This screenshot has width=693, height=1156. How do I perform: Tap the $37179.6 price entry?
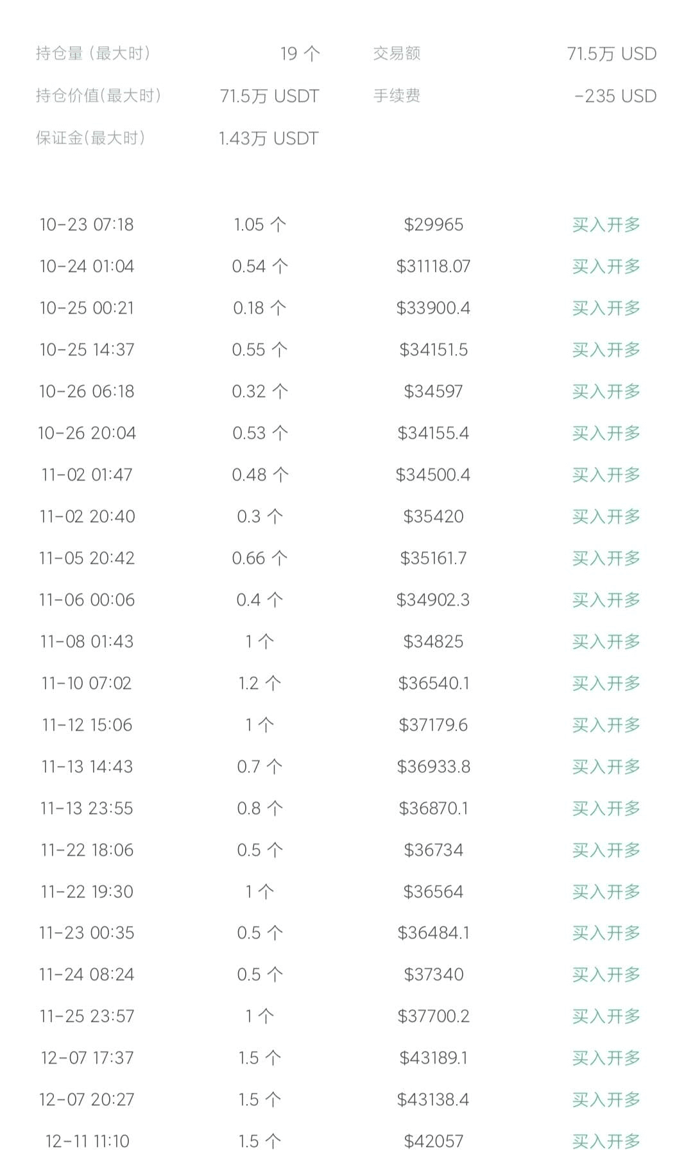point(433,725)
